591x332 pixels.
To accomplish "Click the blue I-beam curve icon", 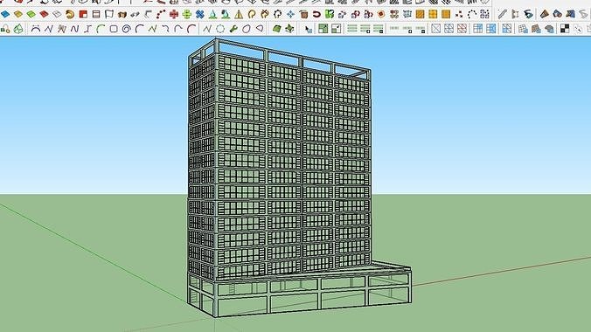I will 87,29.
